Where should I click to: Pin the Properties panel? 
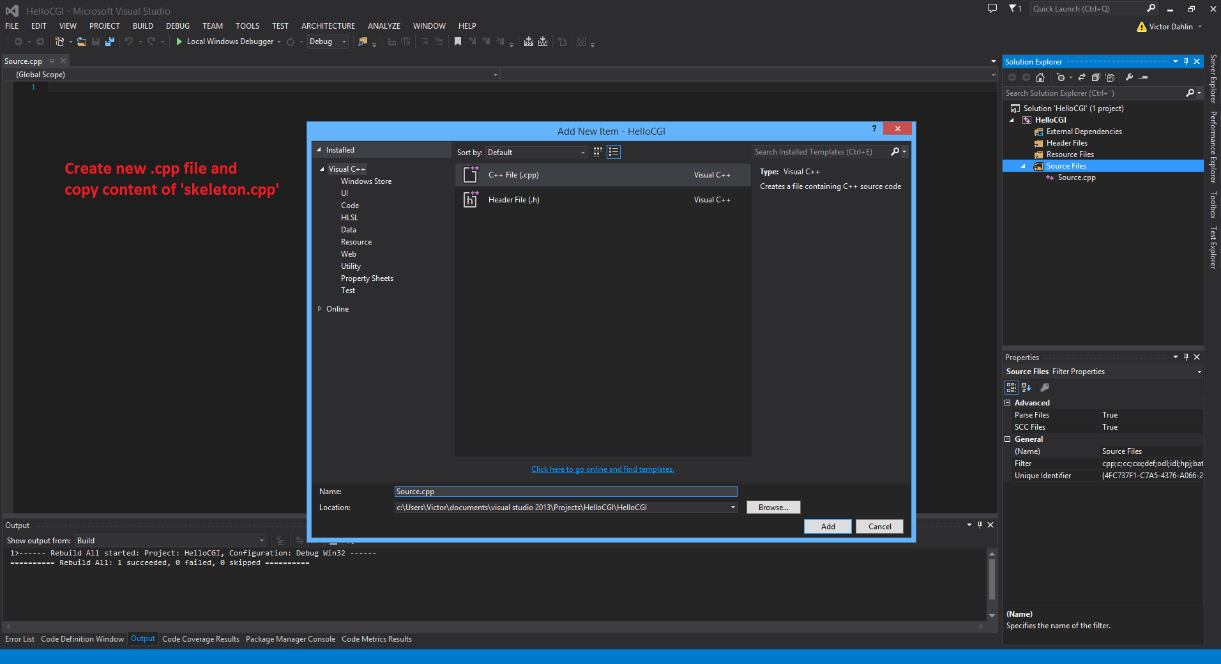[1186, 357]
